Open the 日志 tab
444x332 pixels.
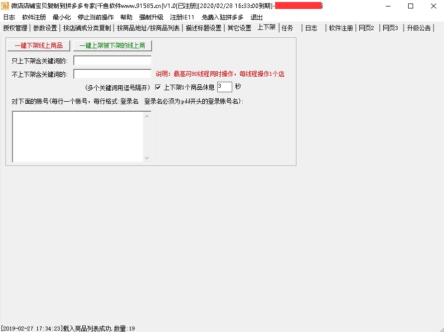point(314,28)
